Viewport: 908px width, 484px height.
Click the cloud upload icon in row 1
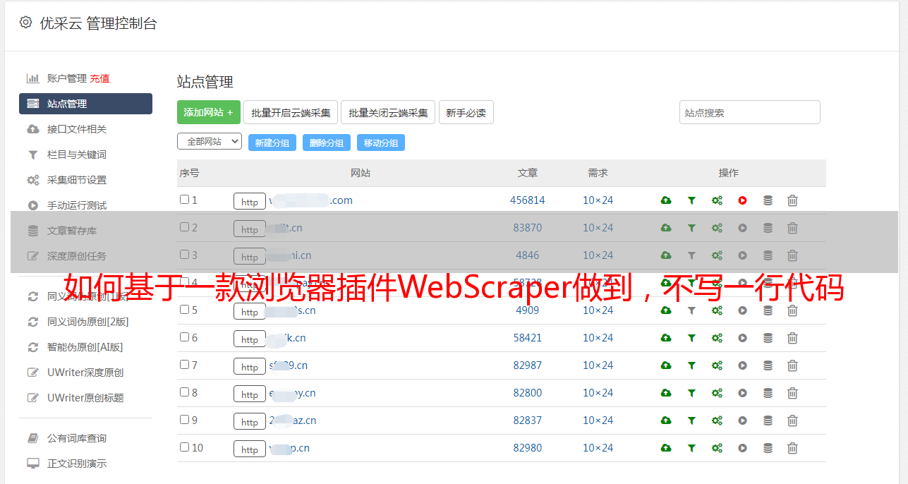point(666,200)
